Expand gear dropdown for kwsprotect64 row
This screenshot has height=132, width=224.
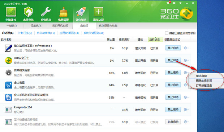[x=186, y=110]
